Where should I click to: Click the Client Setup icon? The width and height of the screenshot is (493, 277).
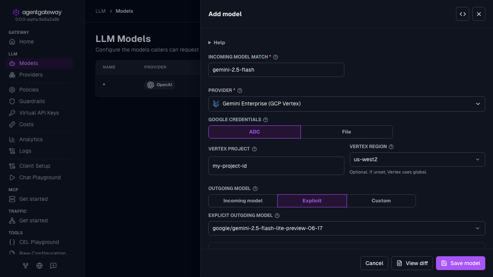12,166
